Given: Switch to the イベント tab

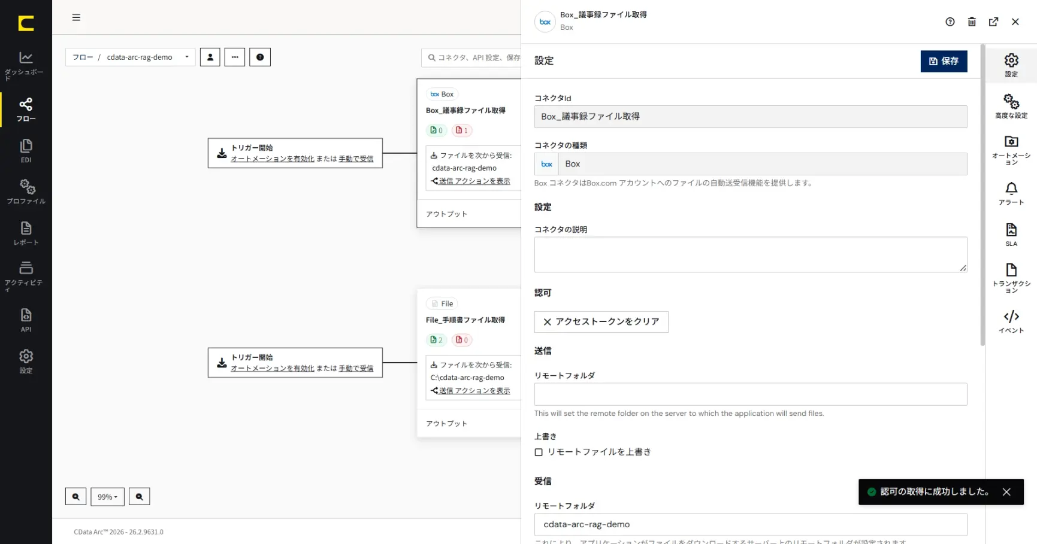Looking at the screenshot, I should tap(1011, 321).
